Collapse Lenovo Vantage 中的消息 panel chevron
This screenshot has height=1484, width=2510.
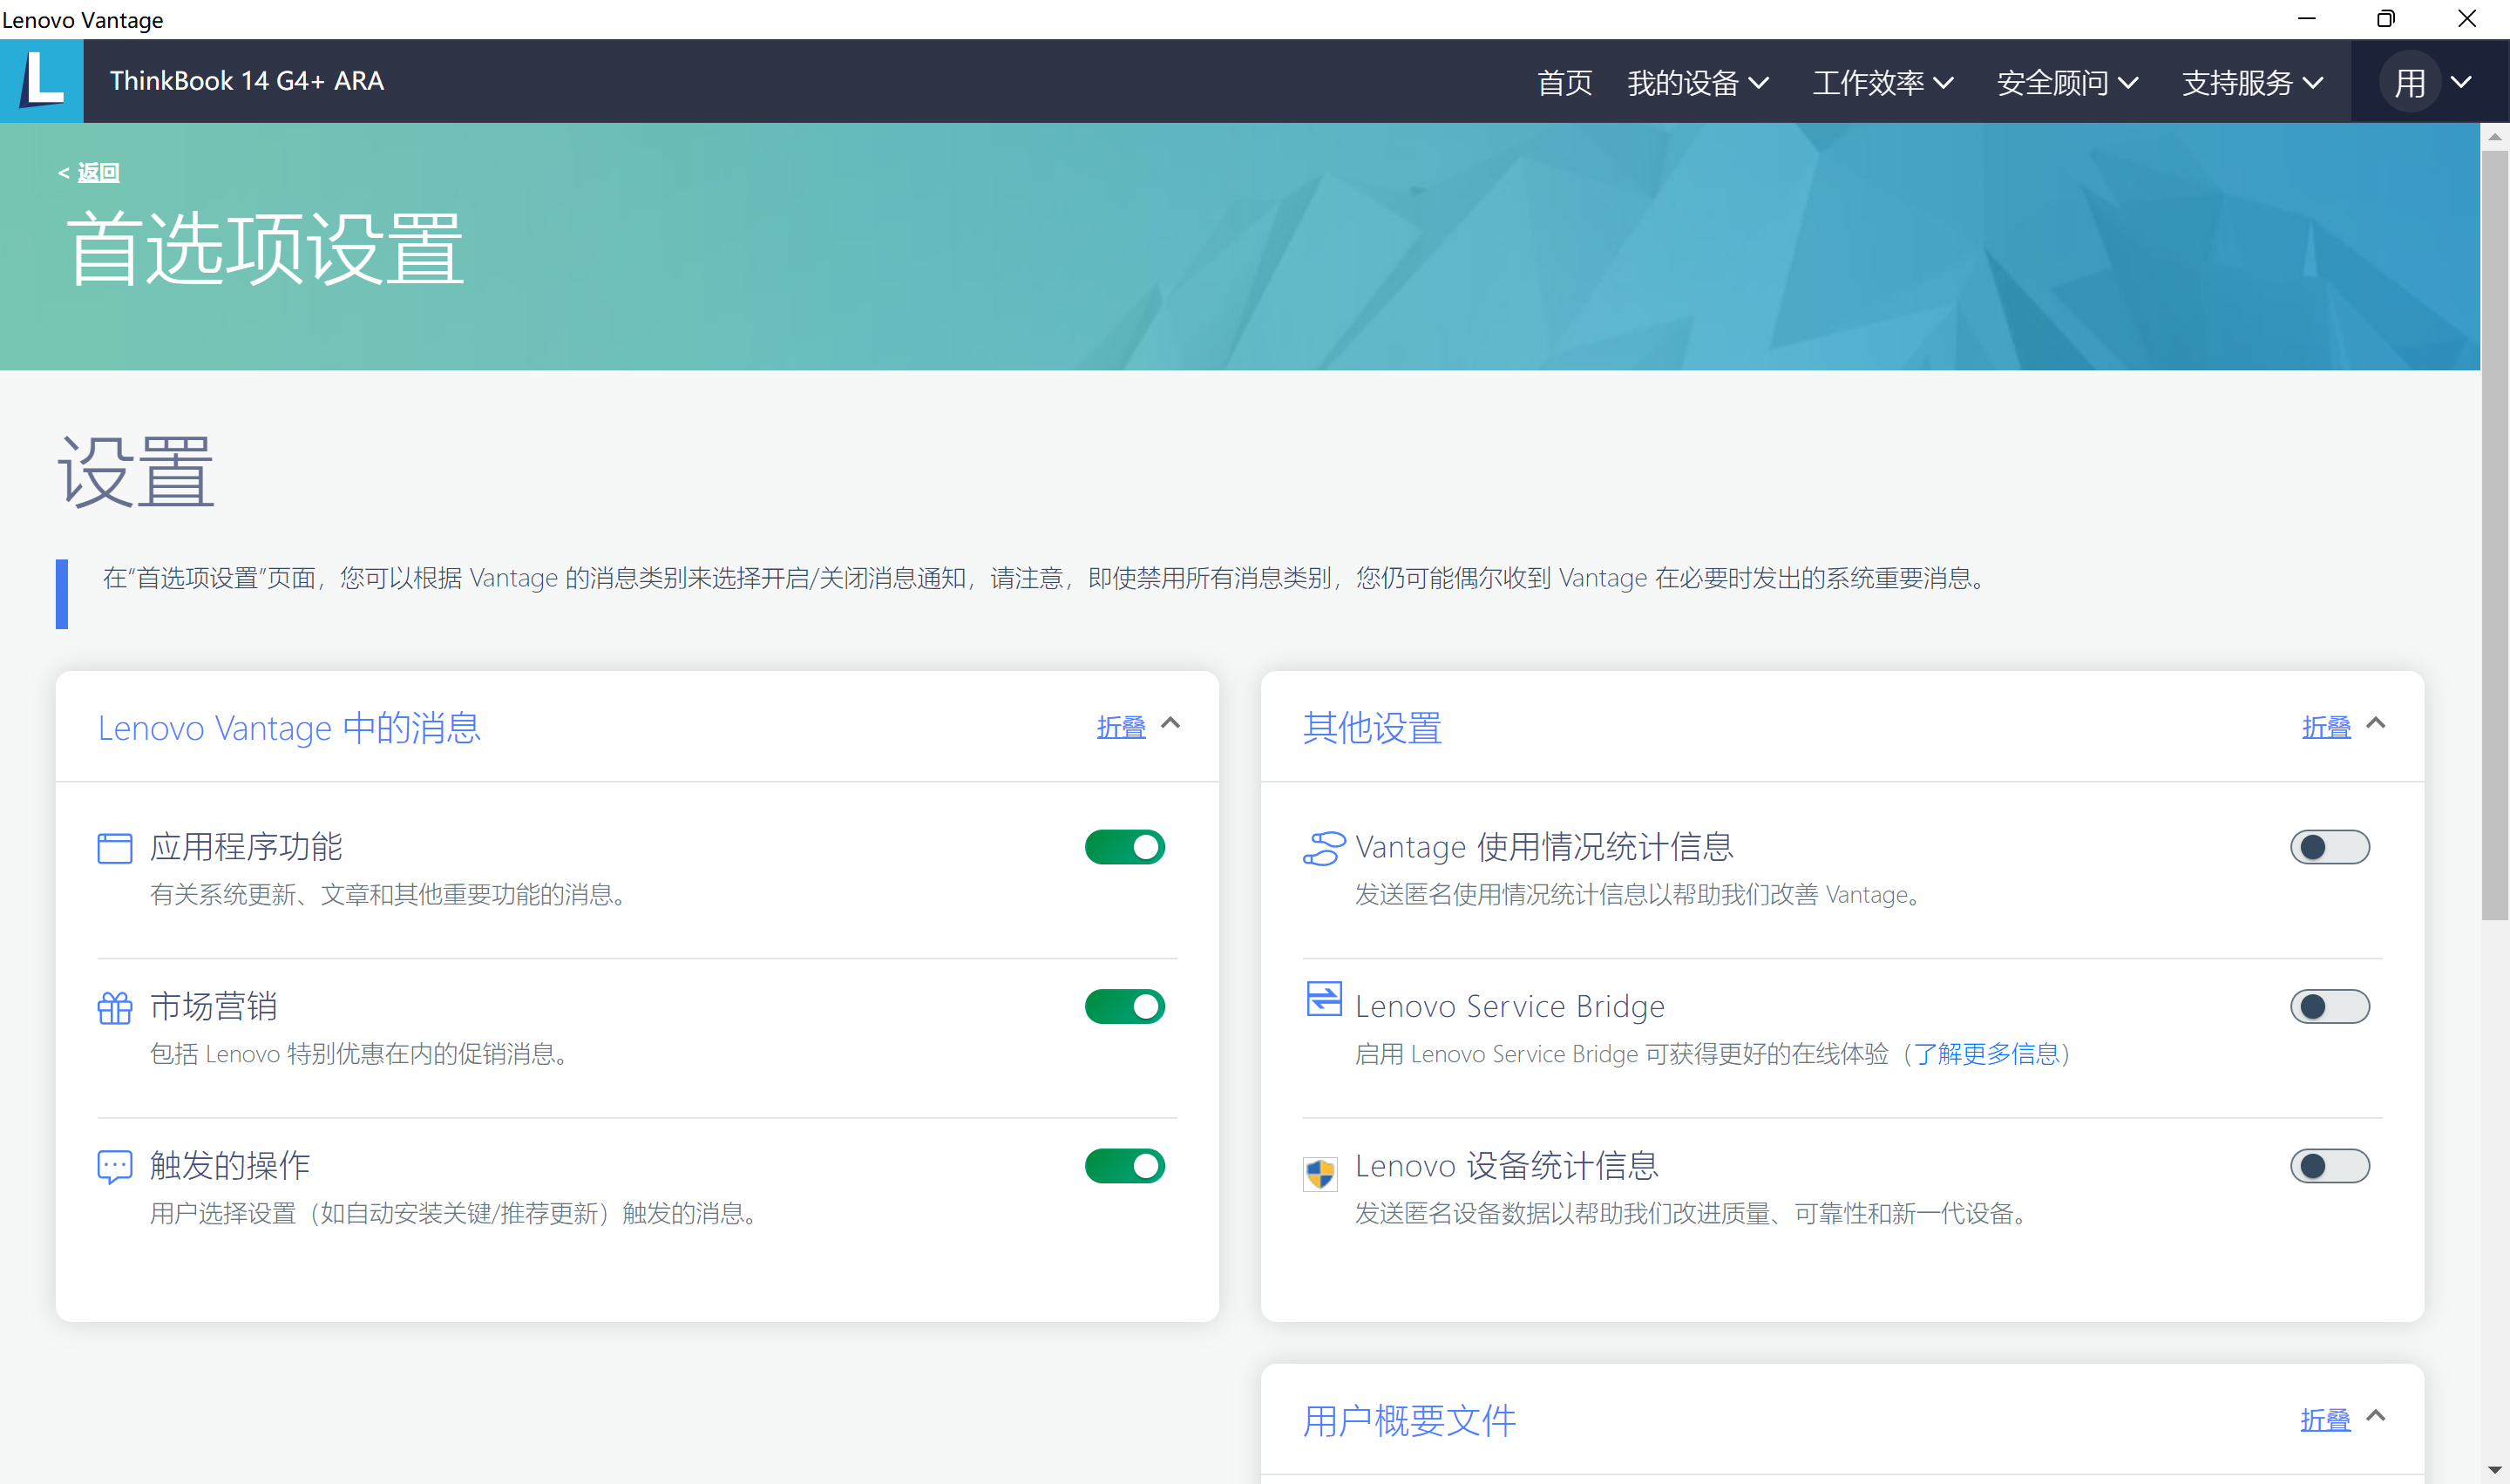[x=1170, y=723]
